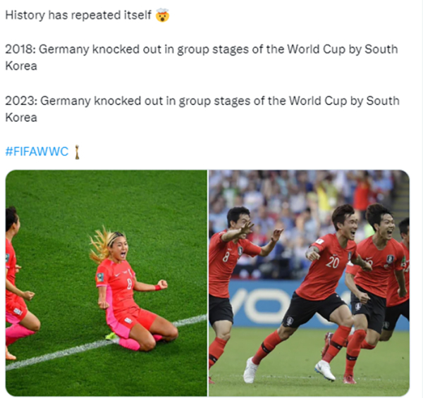Click the white pitch line in left photo
Viewport: 423px width, 398px height.
click(x=106, y=342)
